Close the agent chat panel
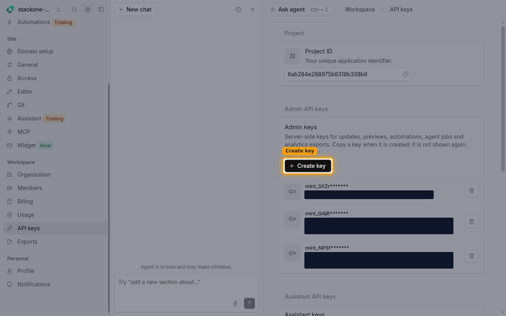 [253, 9]
